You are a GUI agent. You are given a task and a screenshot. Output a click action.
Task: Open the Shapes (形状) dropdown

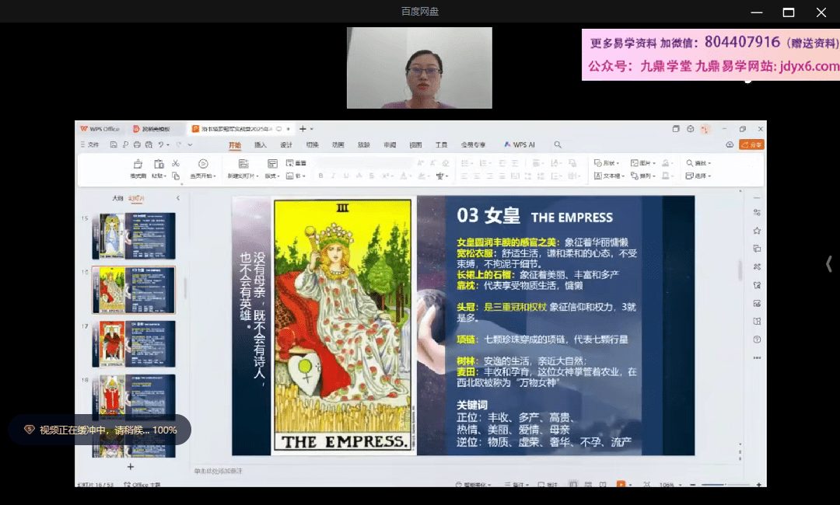click(x=607, y=163)
